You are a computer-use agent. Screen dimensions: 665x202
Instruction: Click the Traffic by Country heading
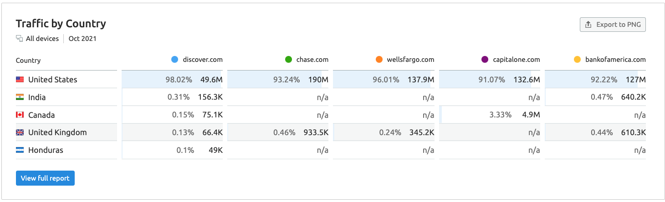61,24
